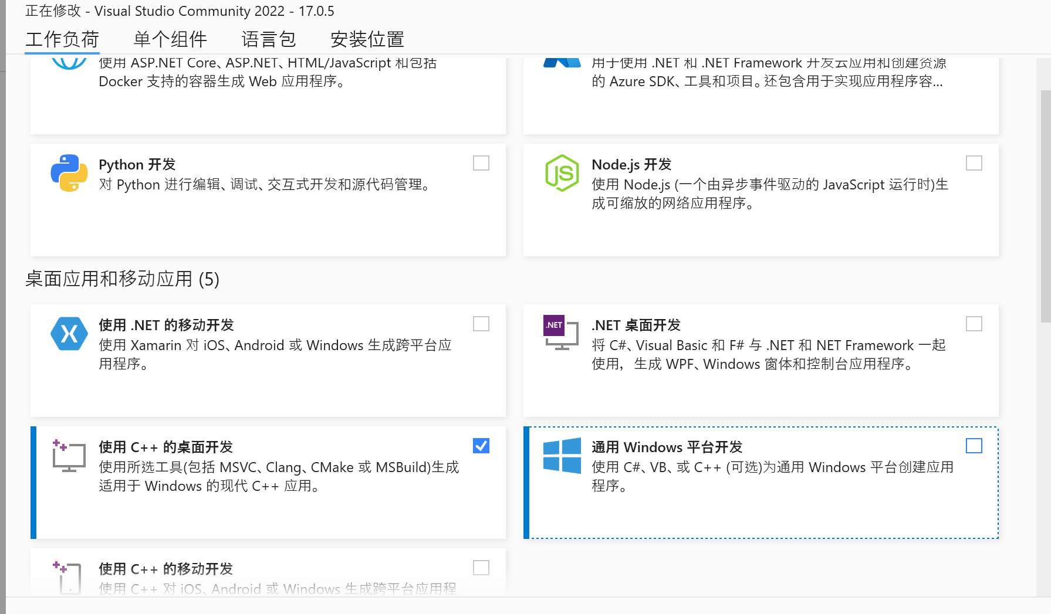Viewport: 1051px width, 614px height.
Task: Click the 使用 .NET 的移动开发 title
Action: (166, 325)
